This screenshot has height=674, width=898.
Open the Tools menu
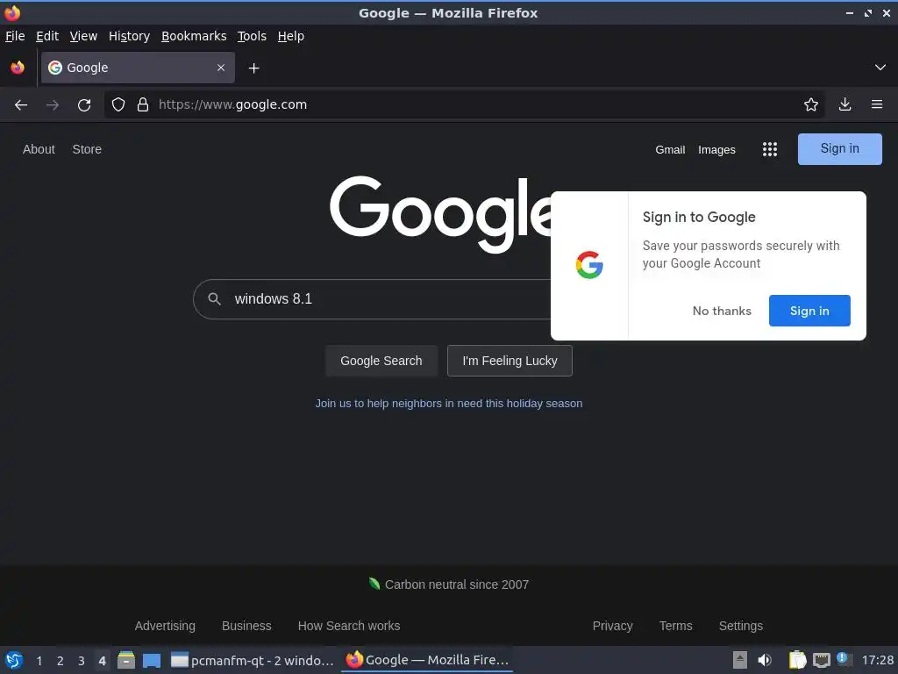252,36
